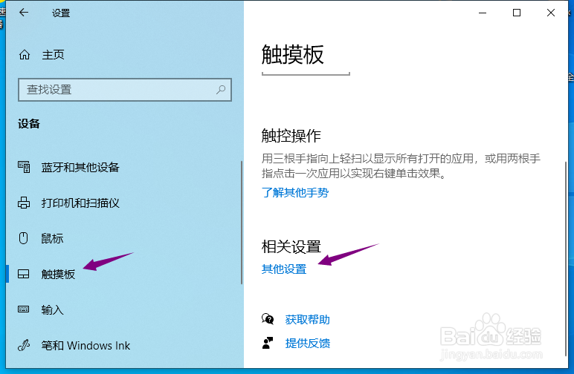Click the right pane vertical scrollbar

[566, 258]
